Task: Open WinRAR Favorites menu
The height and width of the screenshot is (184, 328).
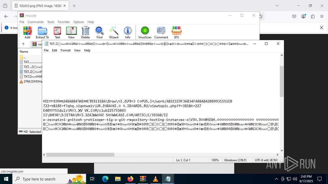Action: 64,22
